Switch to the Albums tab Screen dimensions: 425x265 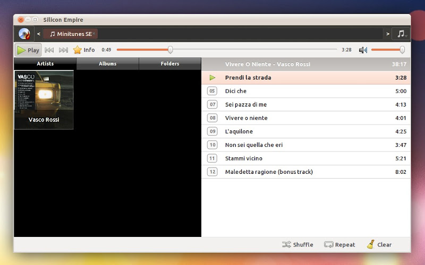tap(108, 64)
